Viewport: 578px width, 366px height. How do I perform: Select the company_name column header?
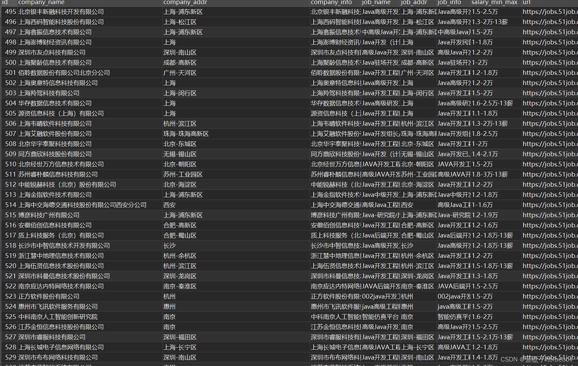point(41,2)
